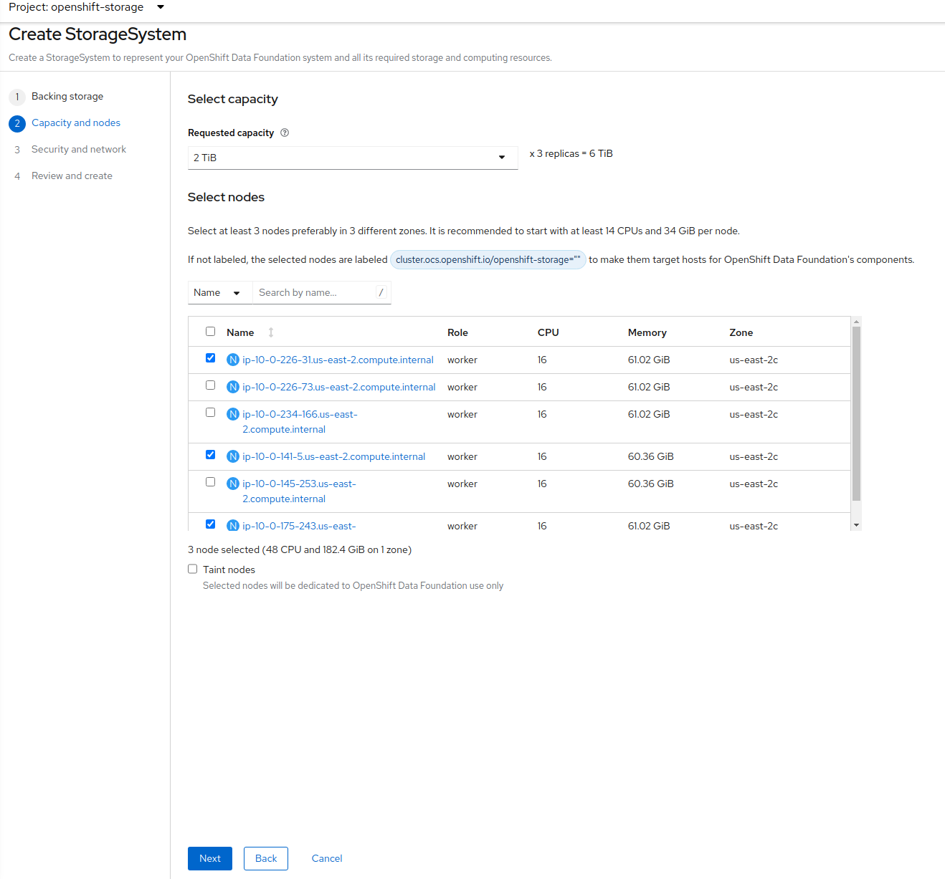Check node ip-10-0-145-253 checkbox
The width and height of the screenshot is (945, 879).
click(210, 481)
